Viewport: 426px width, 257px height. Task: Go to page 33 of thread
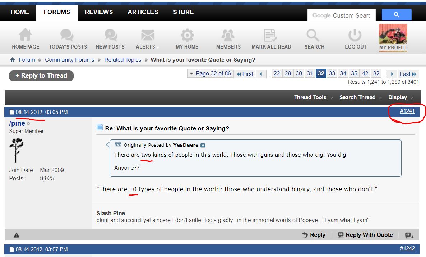(332, 74)
